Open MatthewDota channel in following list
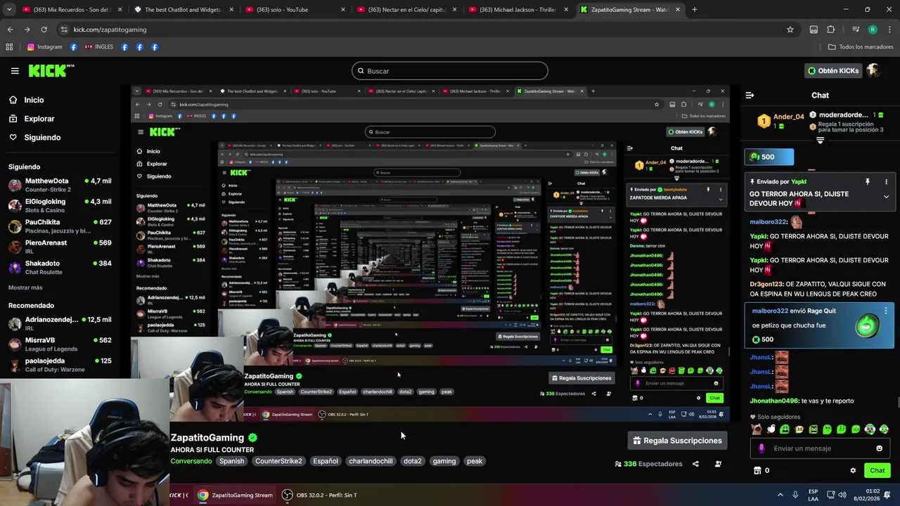 (x=60, y=185)
